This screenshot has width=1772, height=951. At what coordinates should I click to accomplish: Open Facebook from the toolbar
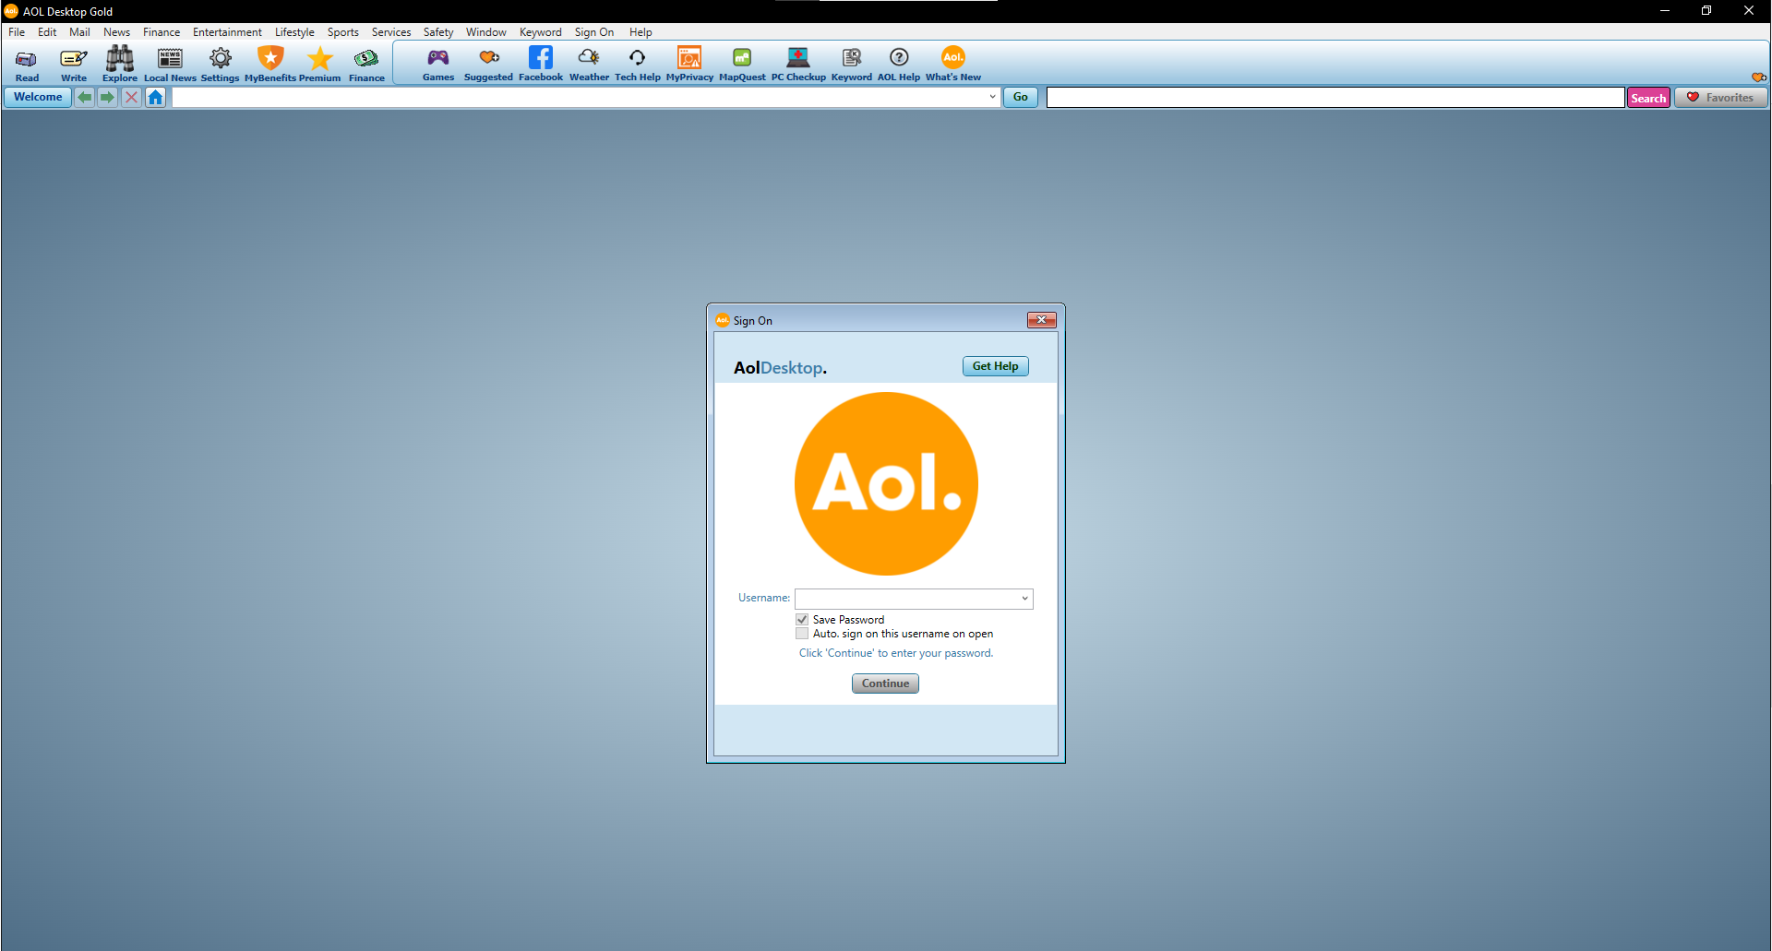(540, 63)
